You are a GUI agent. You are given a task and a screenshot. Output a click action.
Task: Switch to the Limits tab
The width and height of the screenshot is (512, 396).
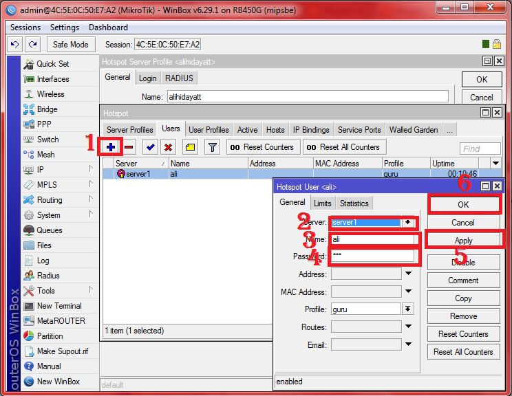[x=323, y=203]
